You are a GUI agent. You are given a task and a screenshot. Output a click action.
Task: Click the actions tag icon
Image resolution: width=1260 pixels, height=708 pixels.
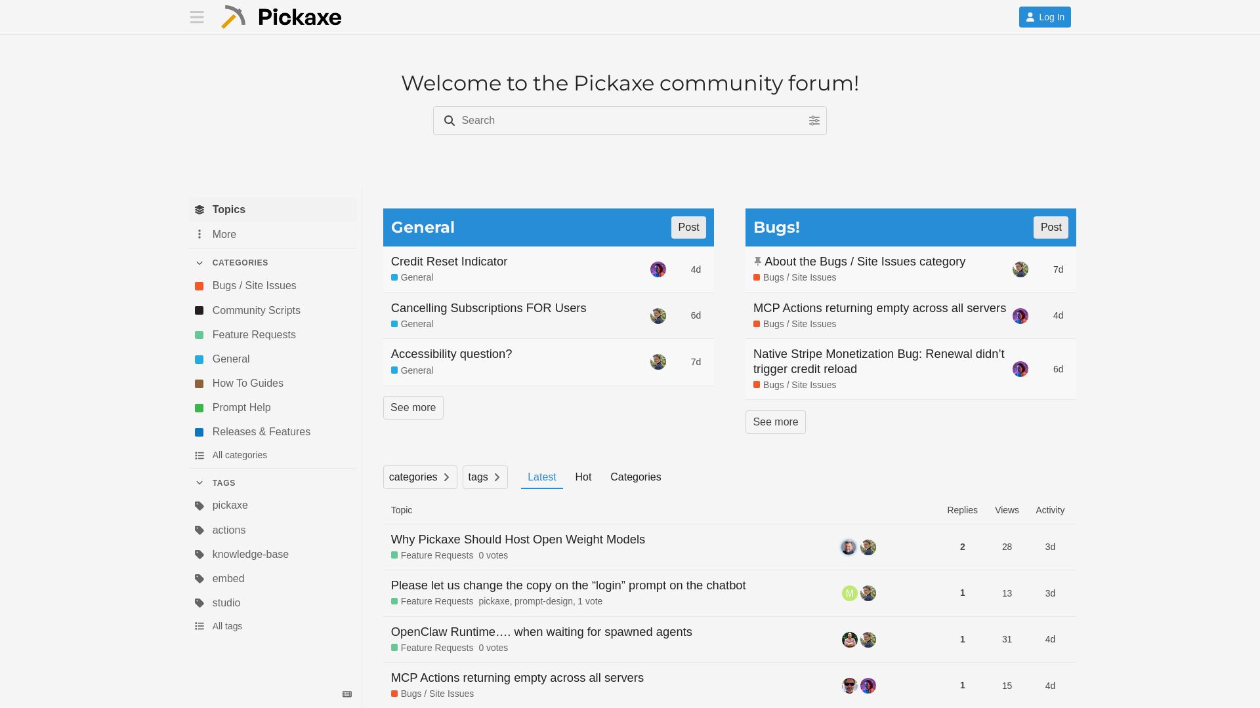[199, 530]
